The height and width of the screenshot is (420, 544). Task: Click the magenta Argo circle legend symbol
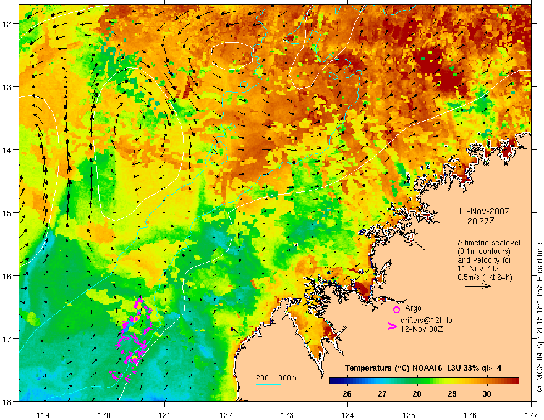coord(396,309)
